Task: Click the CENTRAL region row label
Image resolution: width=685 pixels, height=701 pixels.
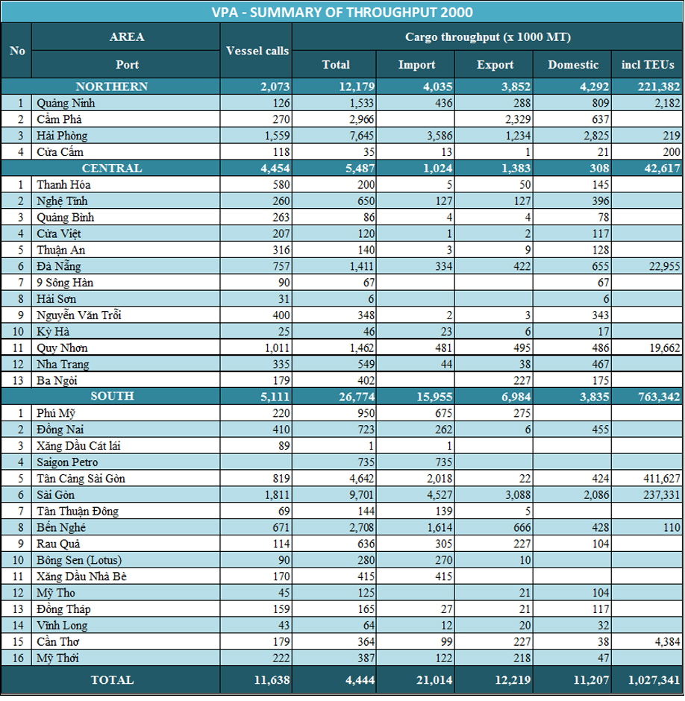Action: tap(112, 168)
